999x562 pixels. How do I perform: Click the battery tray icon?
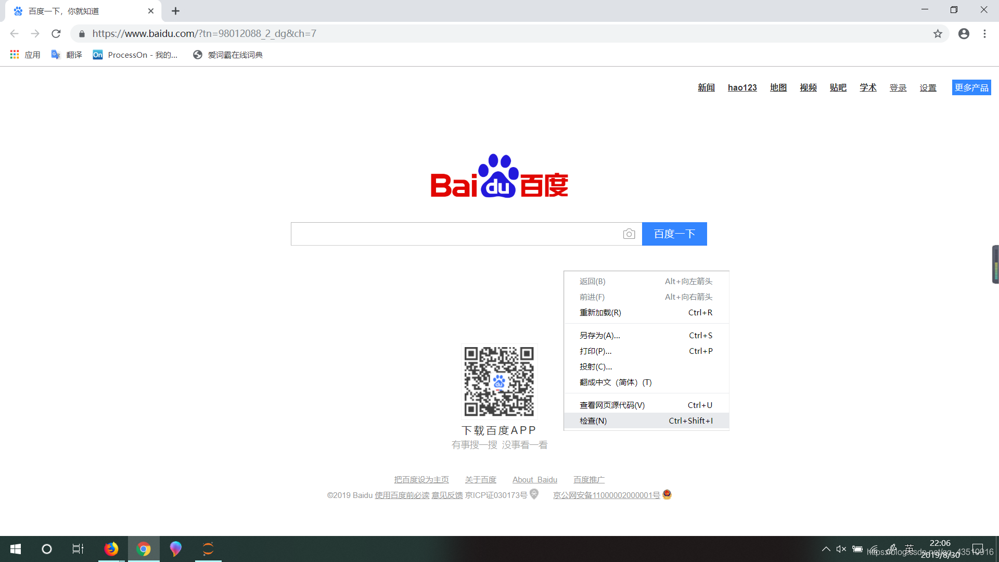point(857,549)
